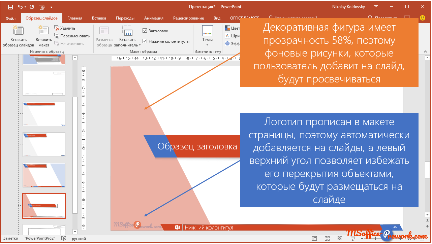Go to the Рецензирование tab
The image size is (432, 244).
point(188,18)
